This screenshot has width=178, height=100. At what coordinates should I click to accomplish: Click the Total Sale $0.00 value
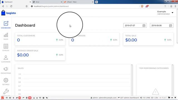click(131, 40)
